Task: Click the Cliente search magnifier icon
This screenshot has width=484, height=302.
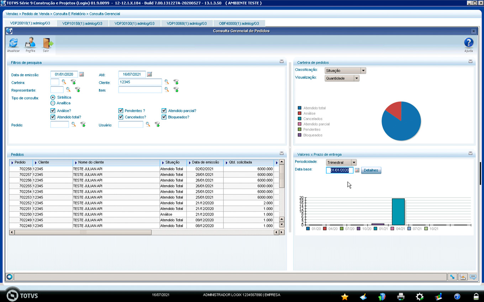Action: [x=167, y=82]
